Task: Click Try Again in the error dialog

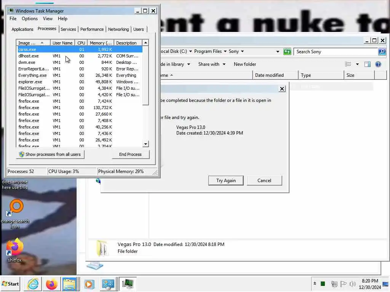Action: coord(226,181)
